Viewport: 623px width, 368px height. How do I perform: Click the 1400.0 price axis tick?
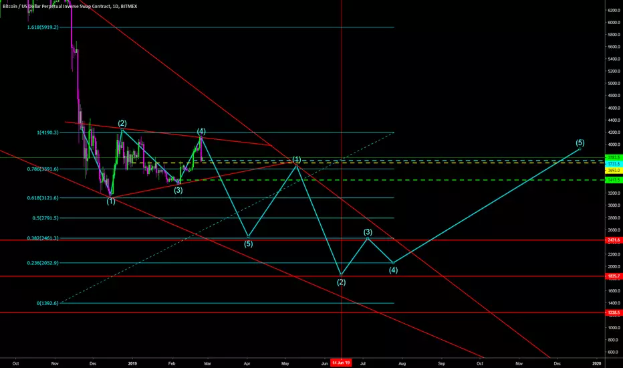pos(614,303)
